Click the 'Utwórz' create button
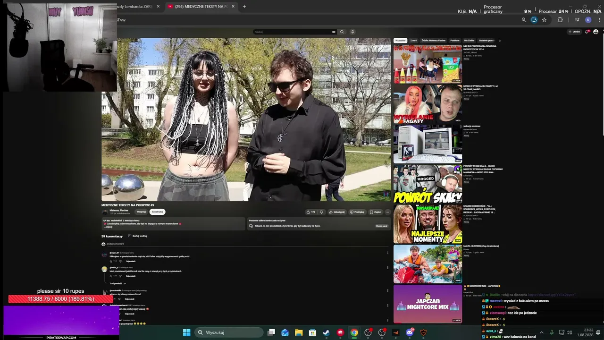 pos(574,32)
